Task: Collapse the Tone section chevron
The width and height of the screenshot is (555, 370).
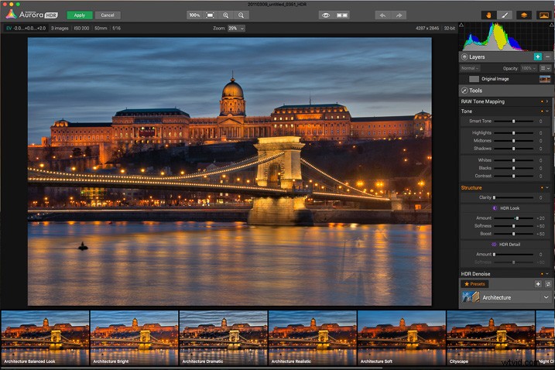Action: point(547,111)
